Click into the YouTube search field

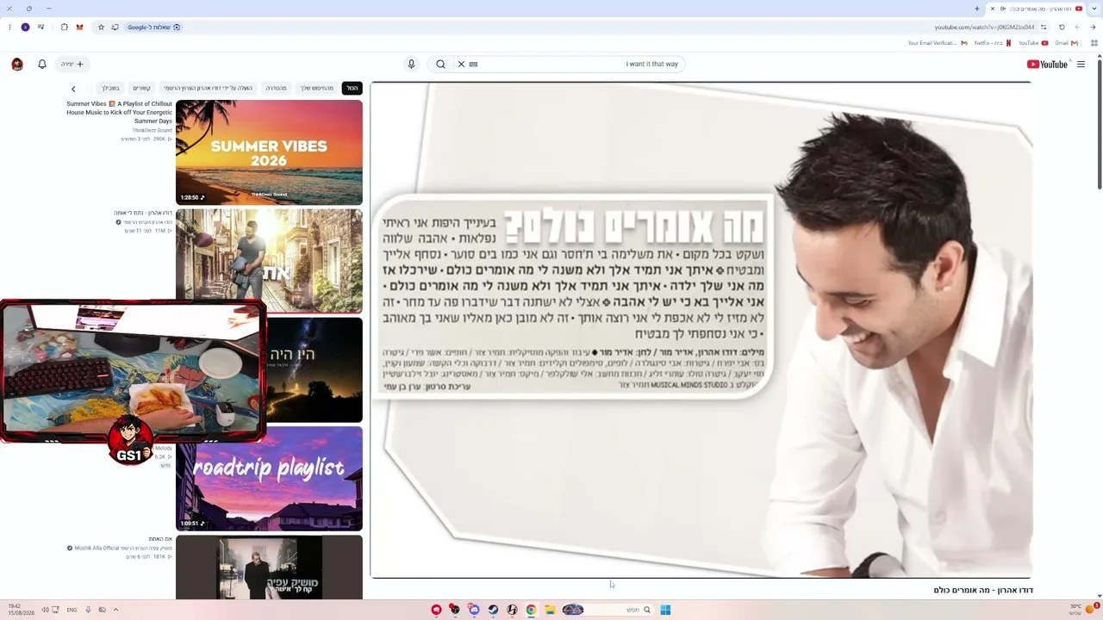coord(577,64)
